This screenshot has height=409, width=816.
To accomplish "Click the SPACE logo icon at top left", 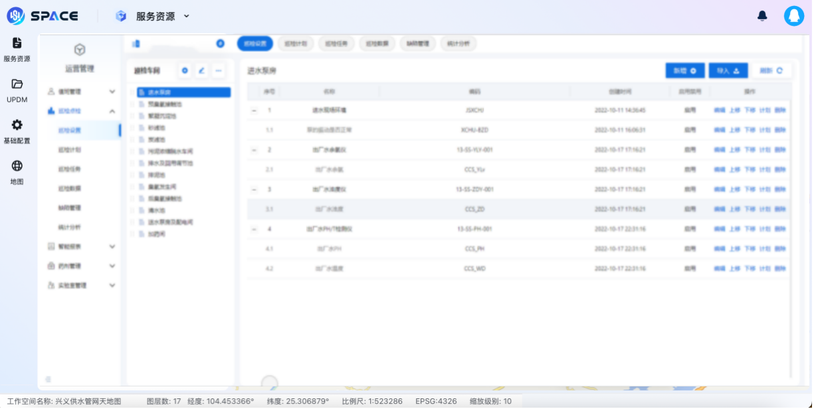I will click(15, 15).
